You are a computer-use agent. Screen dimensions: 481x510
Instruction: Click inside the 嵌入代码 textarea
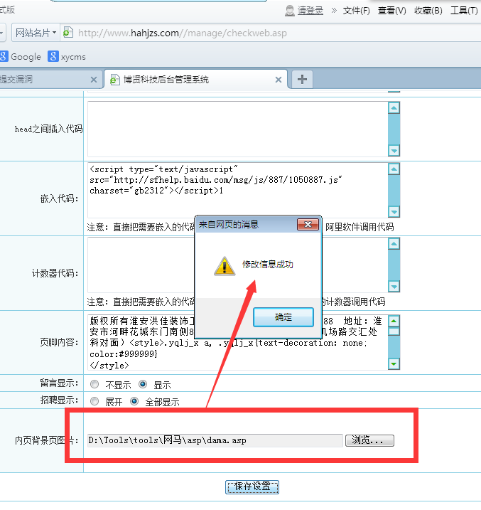238,191
